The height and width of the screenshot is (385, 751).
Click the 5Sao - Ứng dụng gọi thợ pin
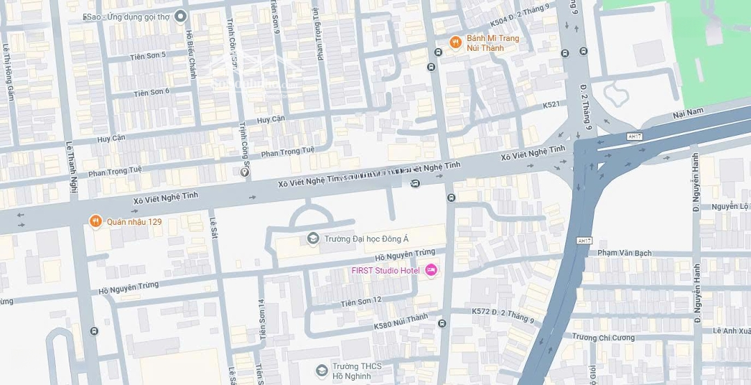(x=181, y=17)
